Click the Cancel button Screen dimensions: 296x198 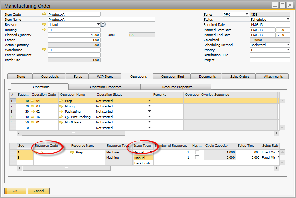(39, 191)
